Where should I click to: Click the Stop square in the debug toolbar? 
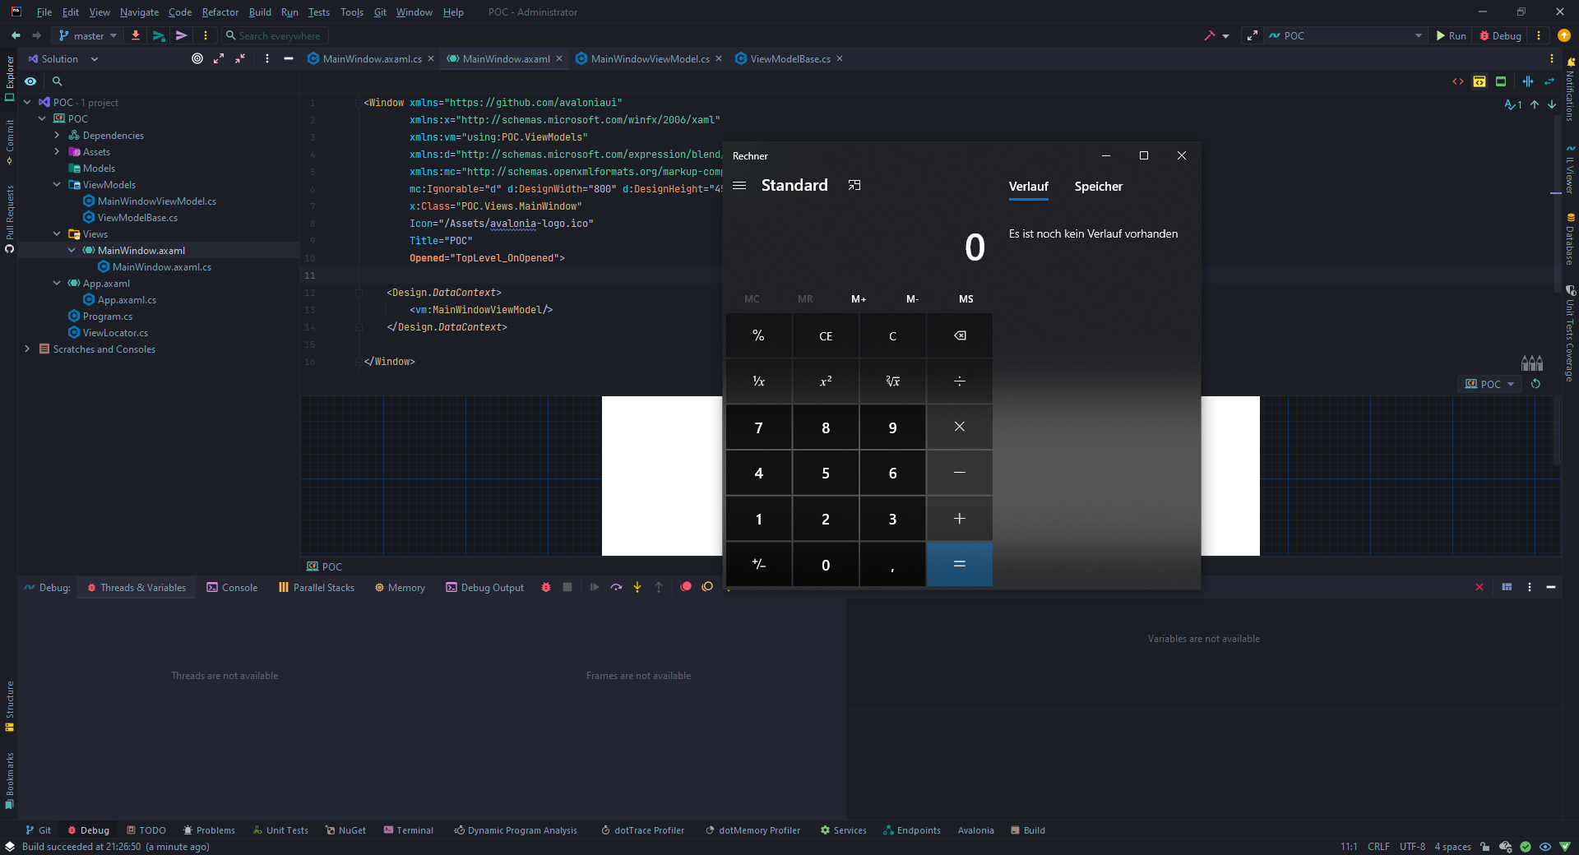tap(567, 588)
